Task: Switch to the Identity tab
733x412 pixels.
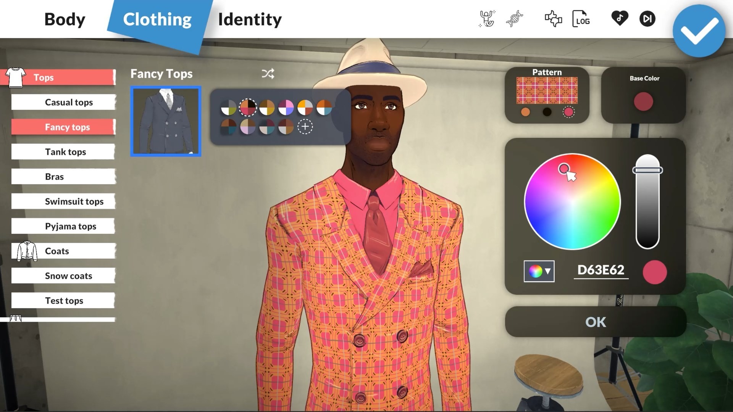Action: (250, 19)
